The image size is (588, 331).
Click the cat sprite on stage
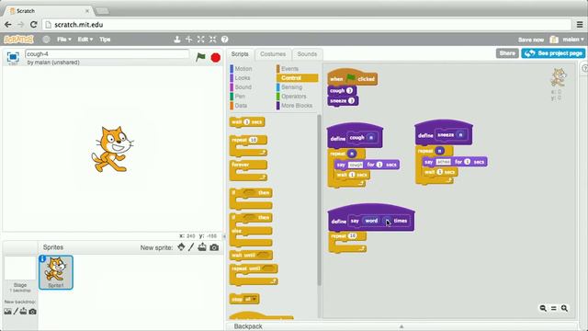click(x=112, y=149)
